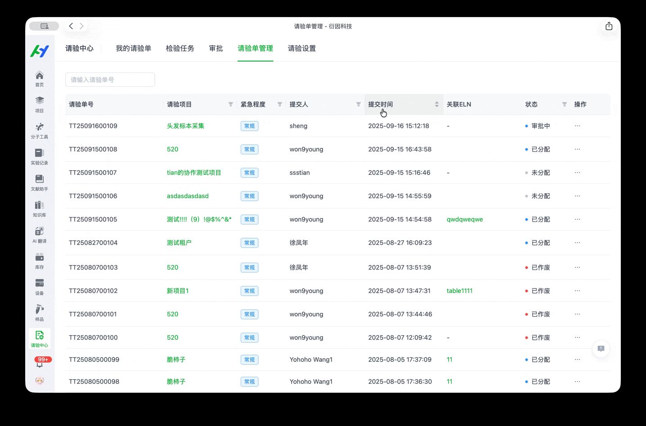This screenshot has width=646, height=426.
Task: Open the 分子工具 molecule tools icon
Action: click(x=40, y=130)
